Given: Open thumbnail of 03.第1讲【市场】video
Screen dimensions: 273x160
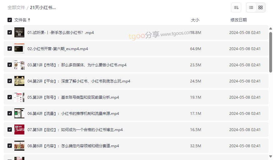Looking at the screenshot, I should click(19, 65).
